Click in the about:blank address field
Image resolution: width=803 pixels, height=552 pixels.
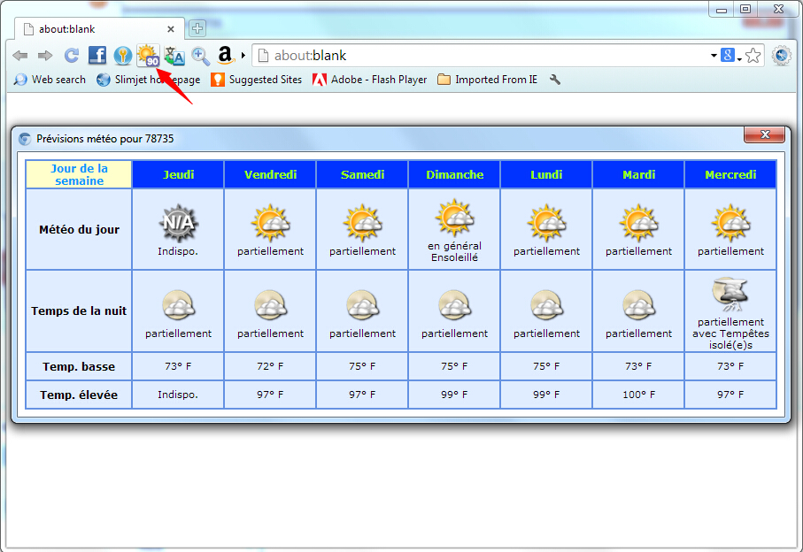[482, 55]
